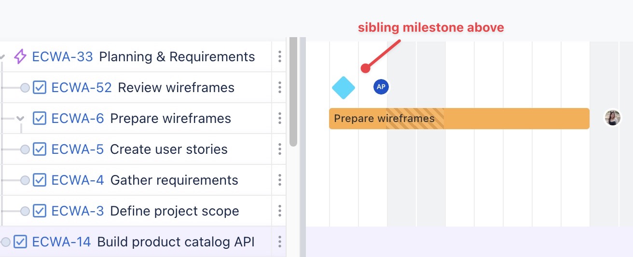
Task: Open the three-dot menu for Gather requirements
Action: coord(279,180)
